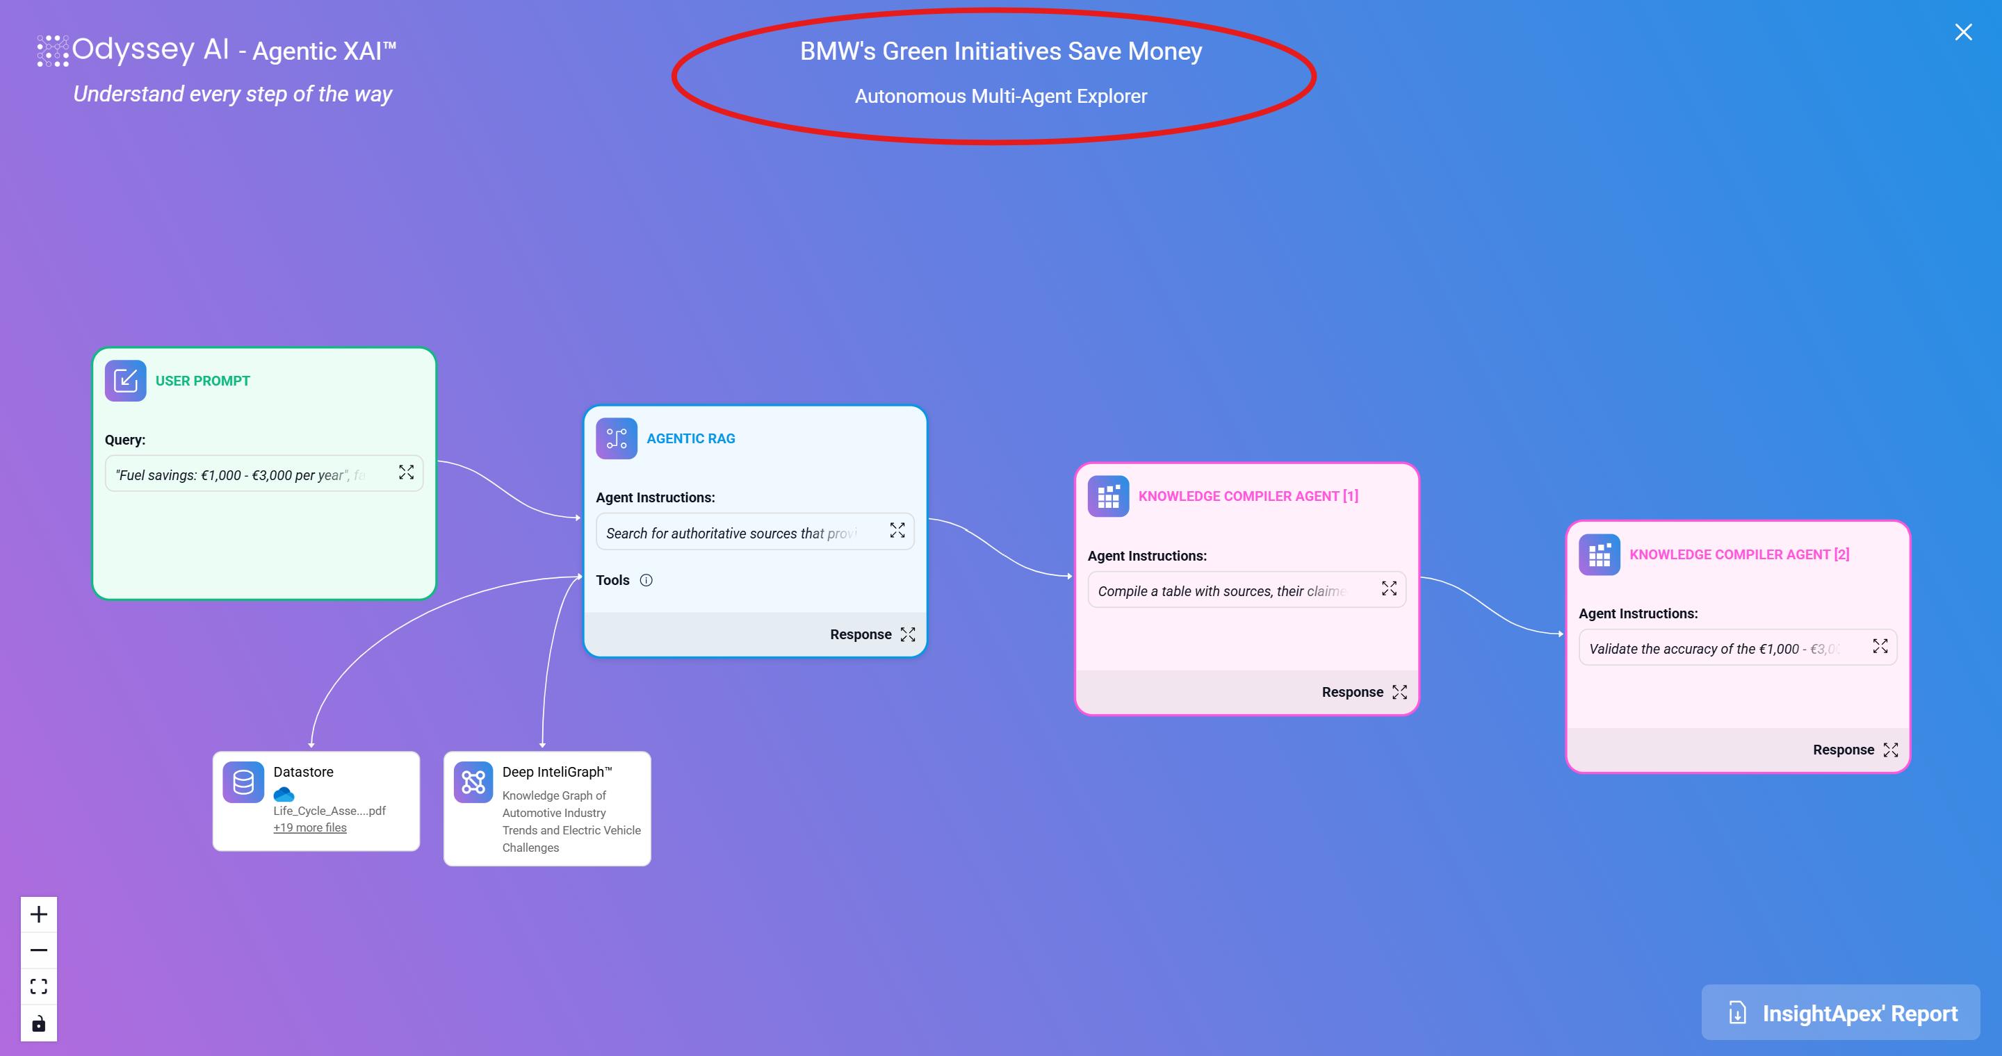Select KNOWLEDGE COMPILER AGENT [2] title

(1739, 554)
